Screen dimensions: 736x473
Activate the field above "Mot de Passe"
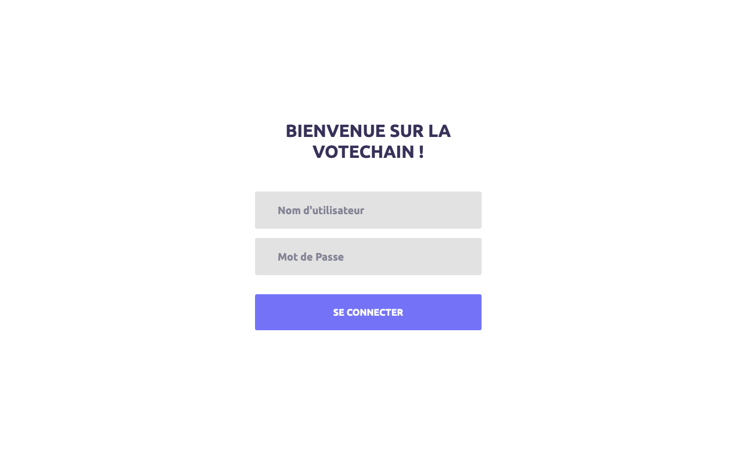pyautogui.click(x=368, y=210)
